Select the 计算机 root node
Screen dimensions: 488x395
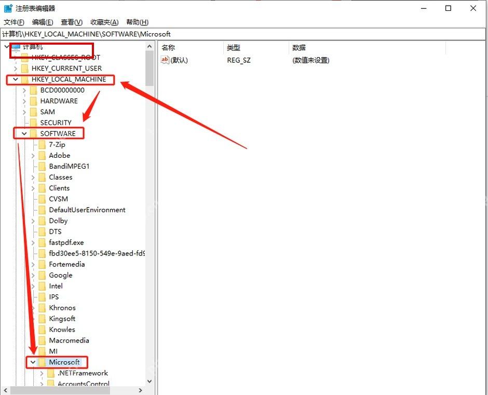33,47
